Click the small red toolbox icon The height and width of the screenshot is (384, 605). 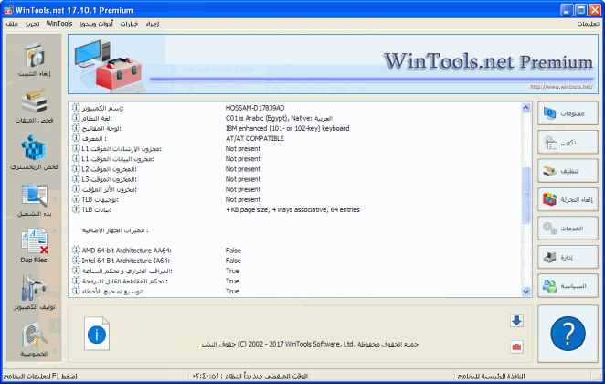coord(516,347)
